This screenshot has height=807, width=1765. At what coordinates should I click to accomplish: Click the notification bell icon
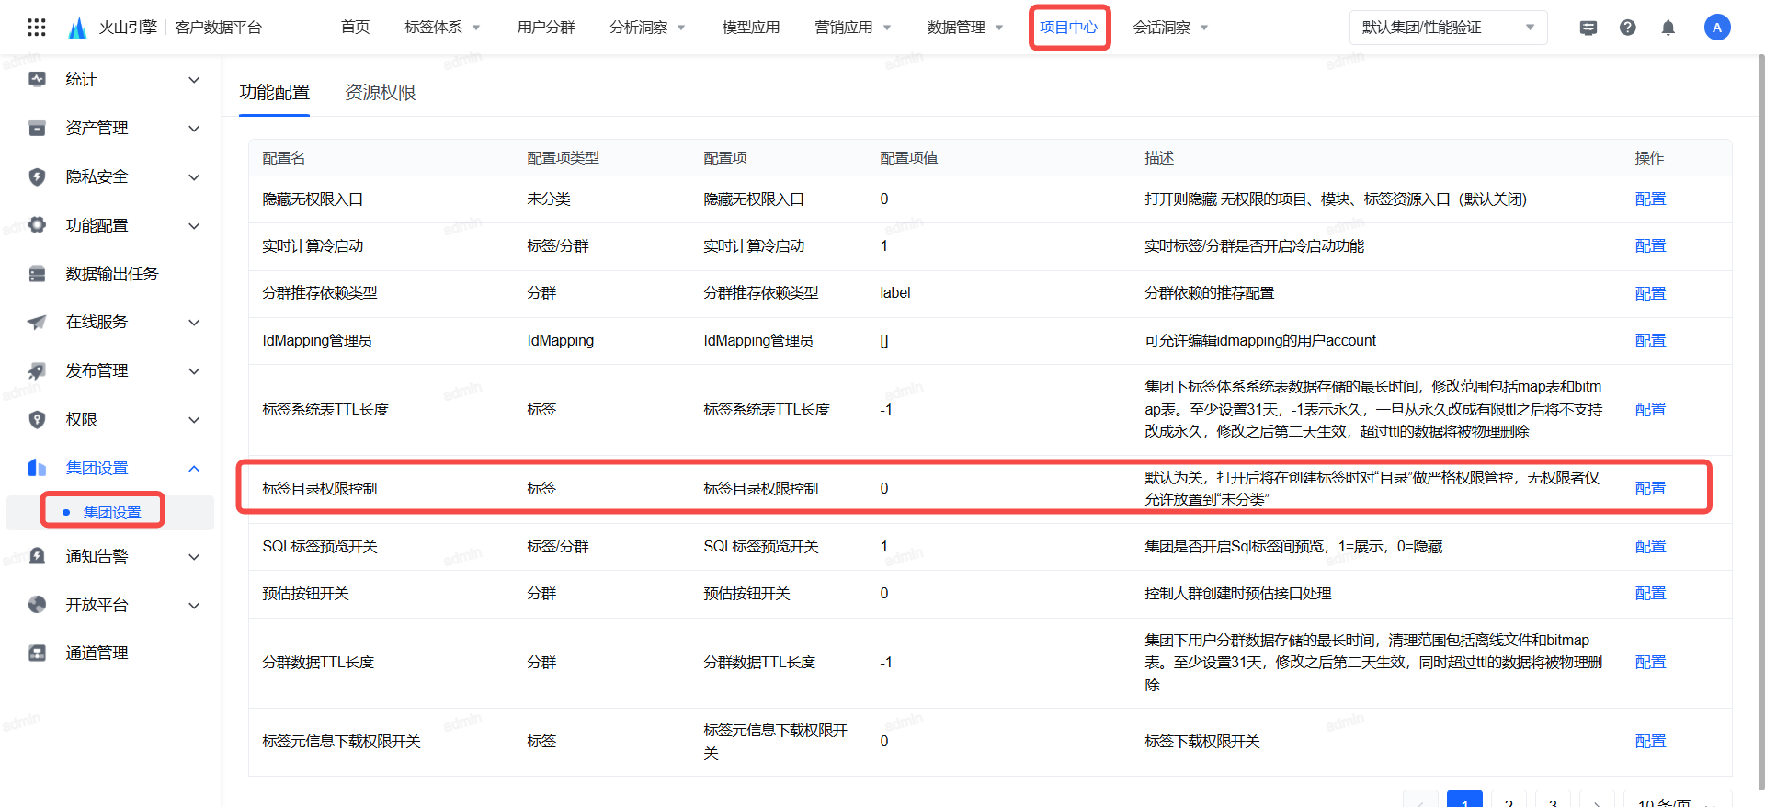[1668, 28]
